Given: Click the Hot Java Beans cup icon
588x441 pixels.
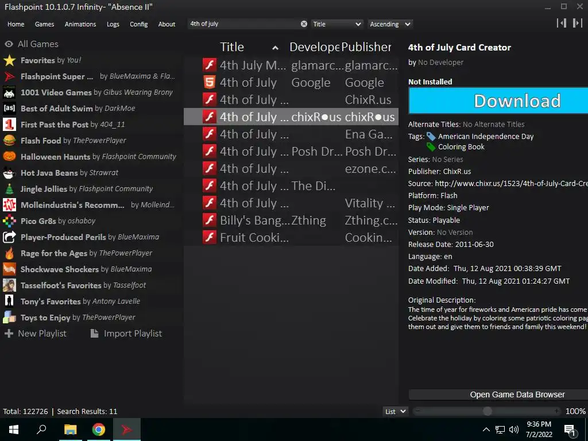Looking at the screenshot, I should (x=9, y=172).
